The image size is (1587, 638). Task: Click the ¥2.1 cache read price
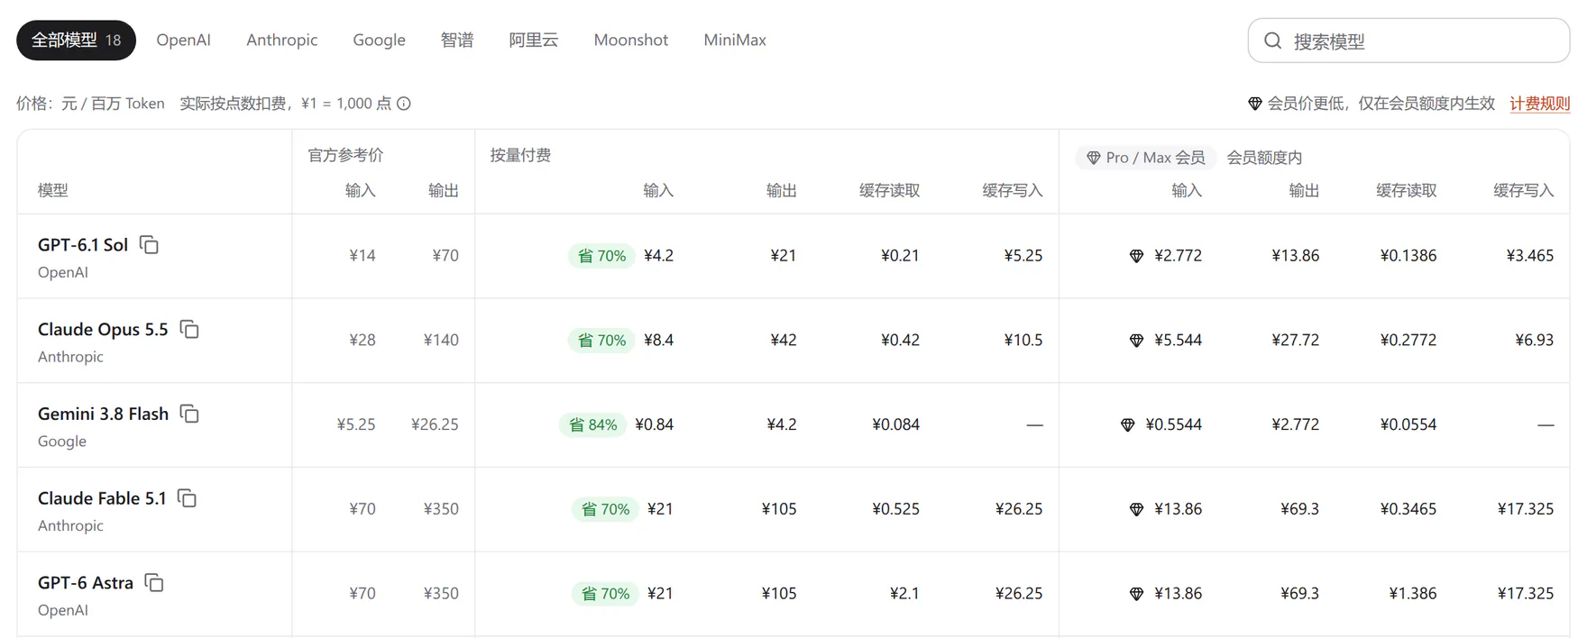click(x=904, y=594)
